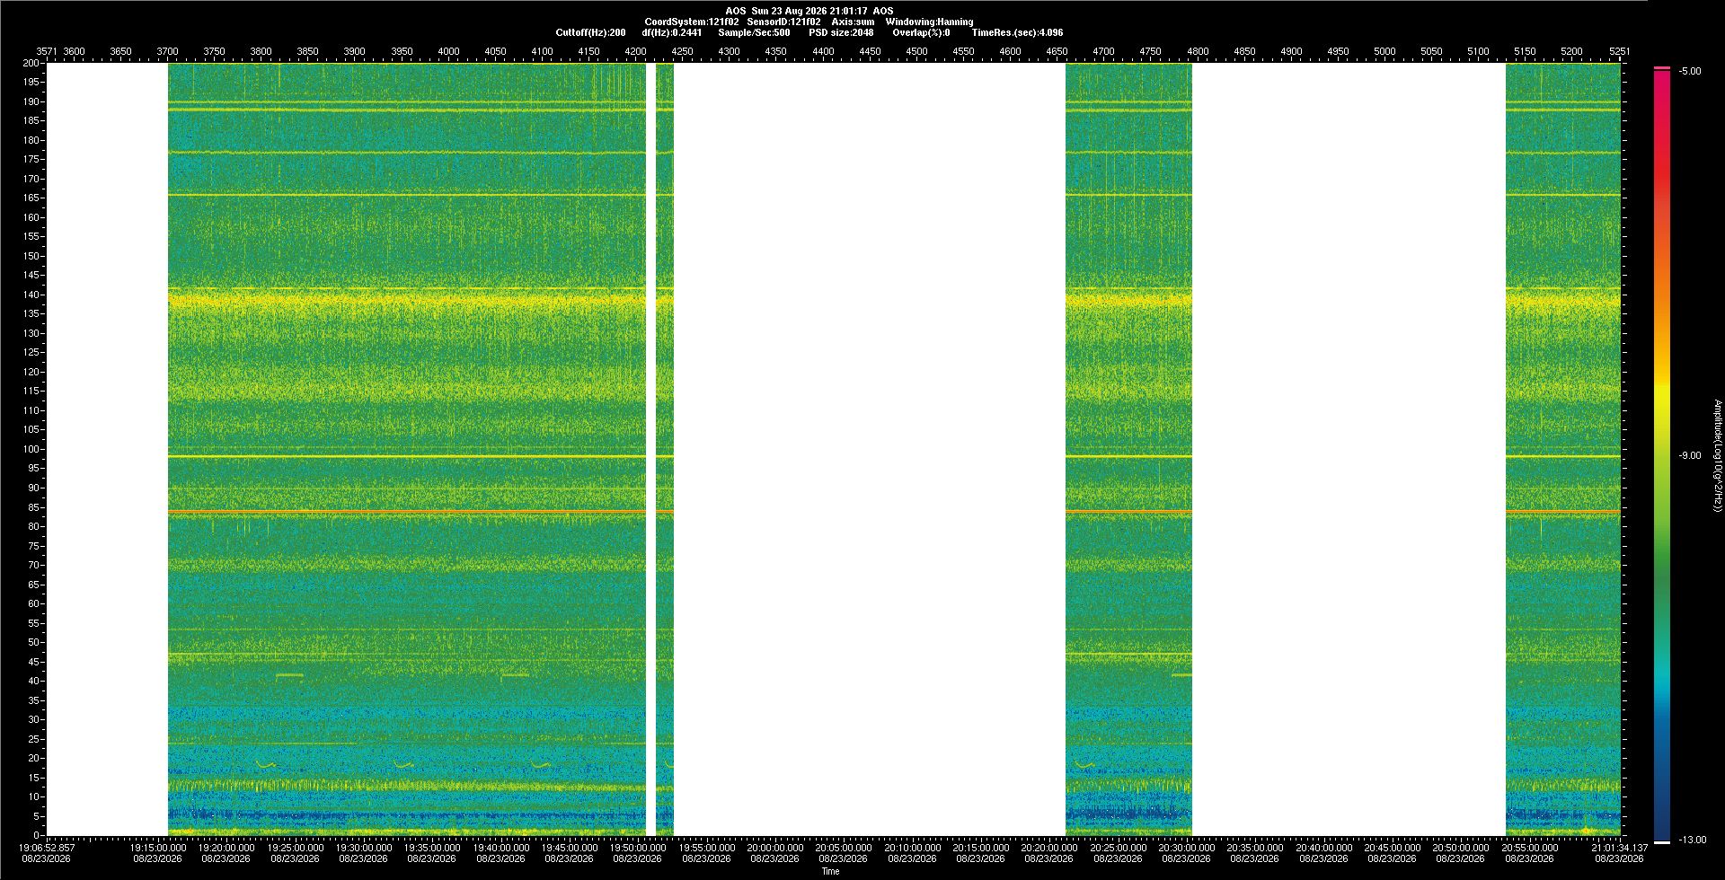Click the y-axis frequency tick "100"
Image resolution: width=1725 pixels, height=880 pixels.
(31, 449)
